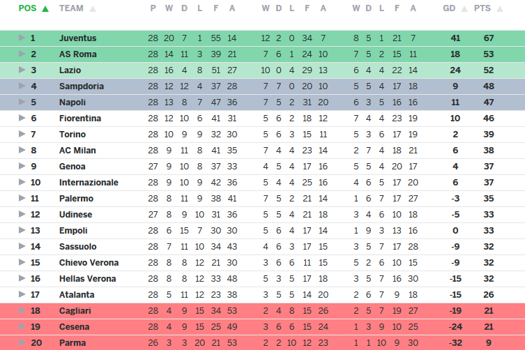
Task: Expand the Juventus row details
Action: [x=22, y=38]
